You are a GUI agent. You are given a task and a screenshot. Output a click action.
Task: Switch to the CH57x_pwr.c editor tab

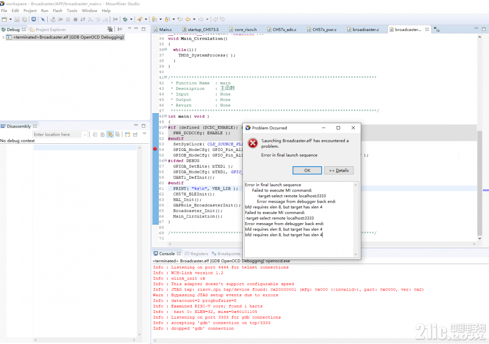[322, 30]
